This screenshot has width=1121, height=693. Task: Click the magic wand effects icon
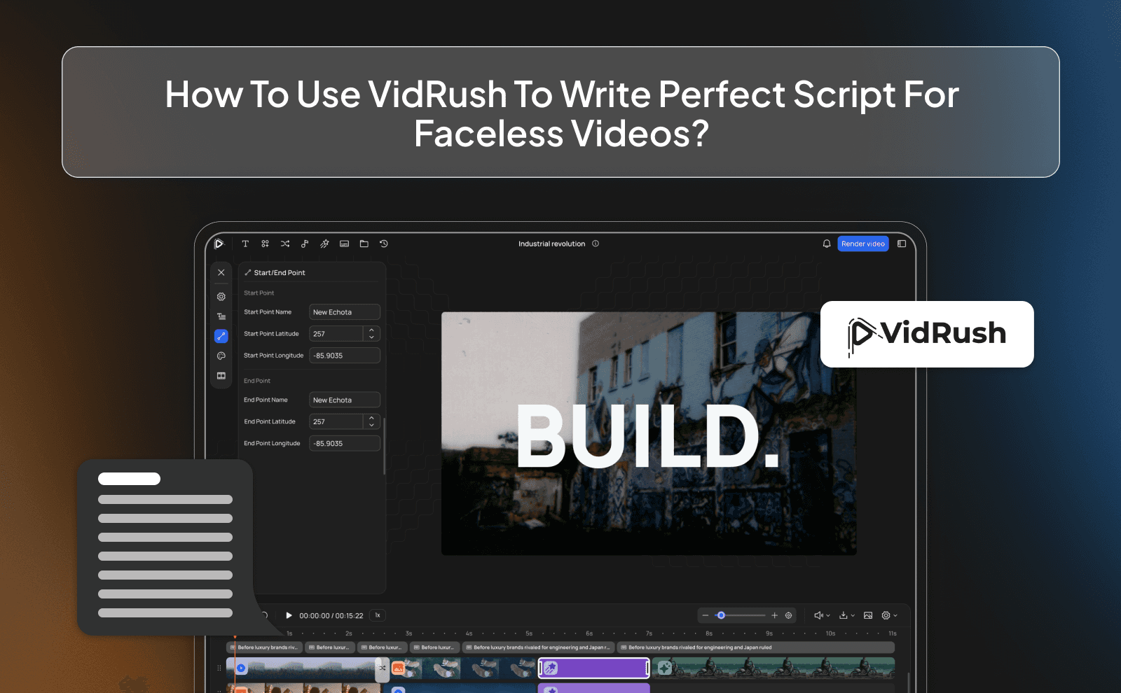[x=324, y=244]
